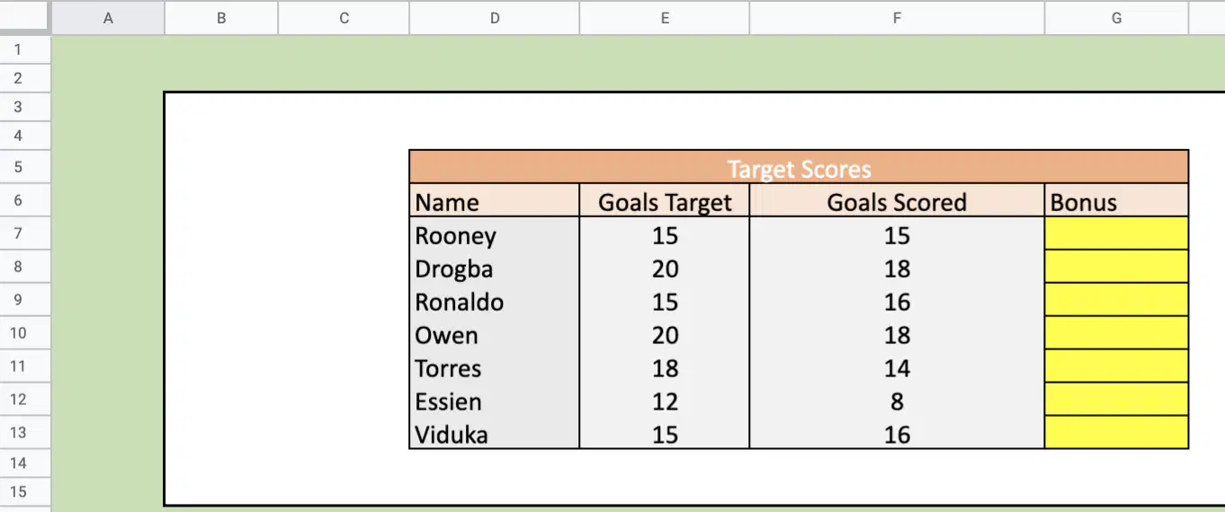This screenshot has height=512, width=1225.
Task: Select column E header
Action: pos(665,18)
